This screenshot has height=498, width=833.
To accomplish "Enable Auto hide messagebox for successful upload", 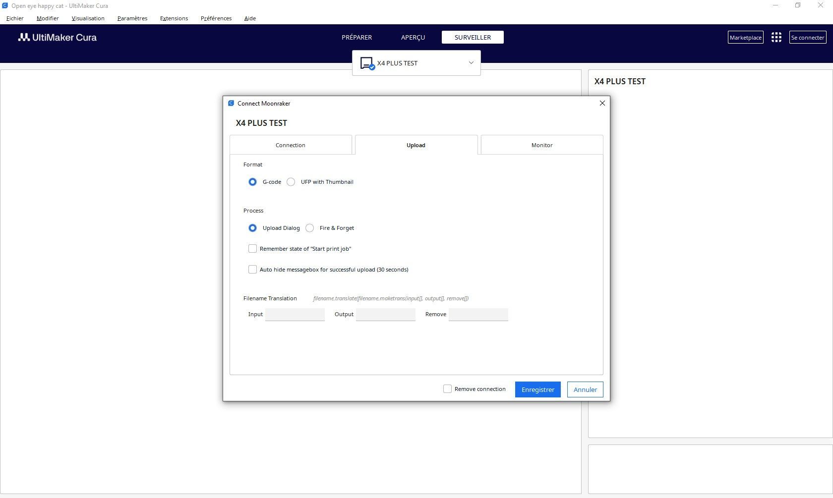I will click(252, 270).
